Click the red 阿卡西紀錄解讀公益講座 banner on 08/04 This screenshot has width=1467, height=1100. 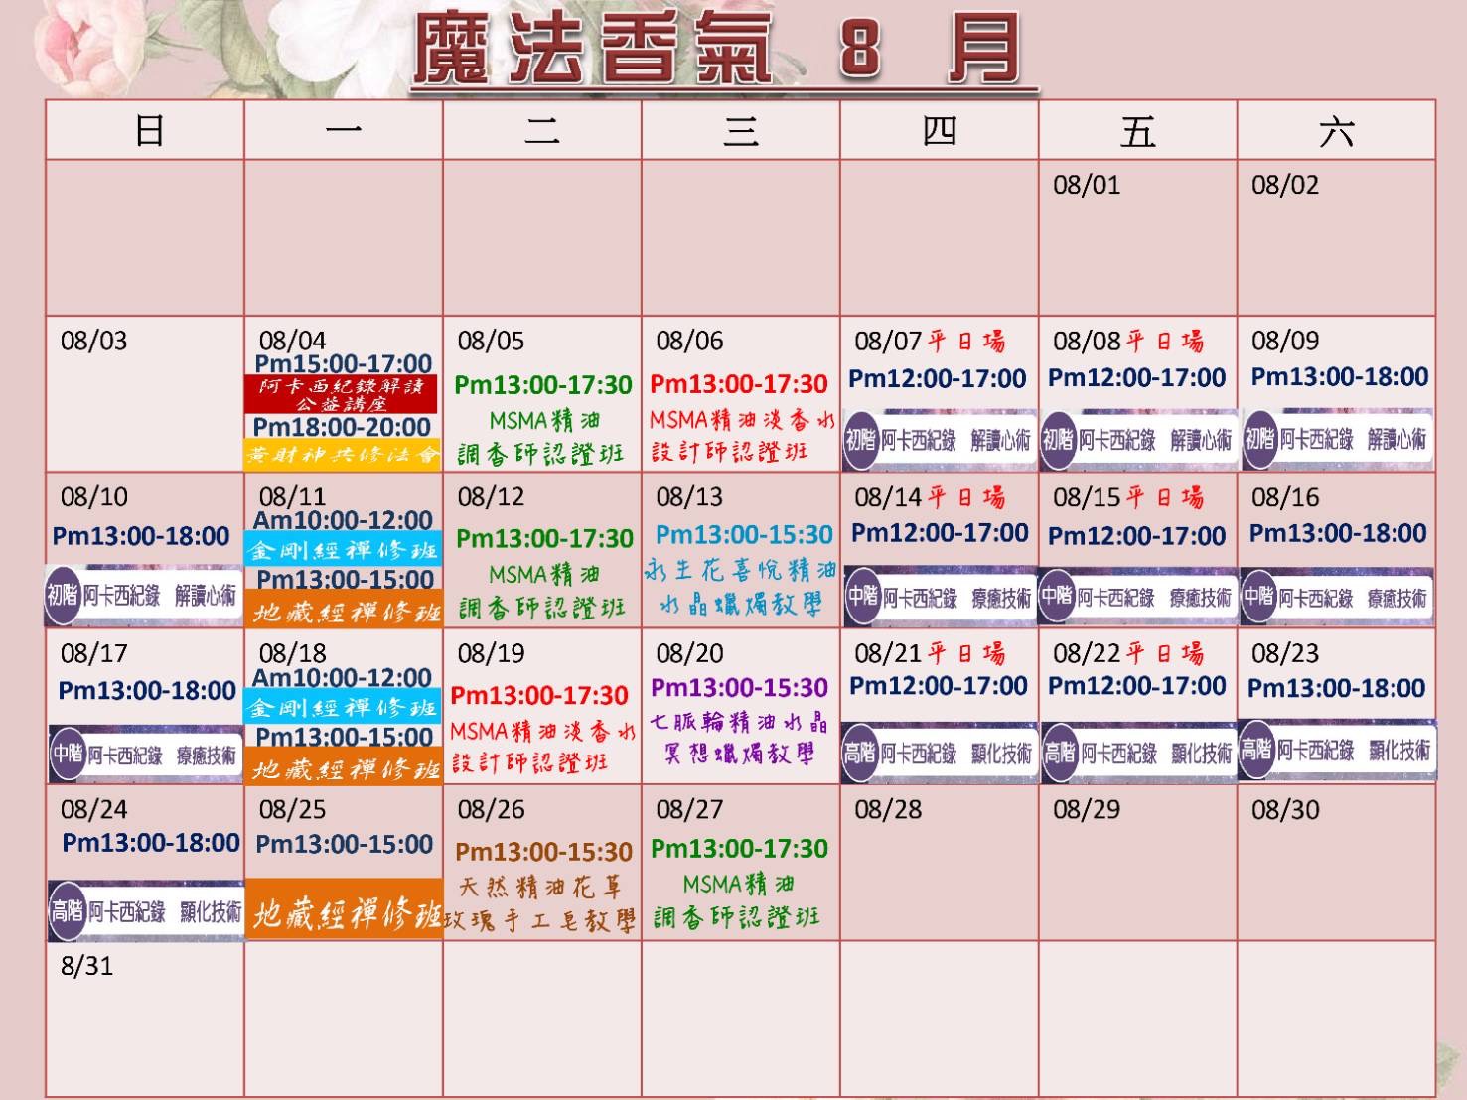point(341,395)
